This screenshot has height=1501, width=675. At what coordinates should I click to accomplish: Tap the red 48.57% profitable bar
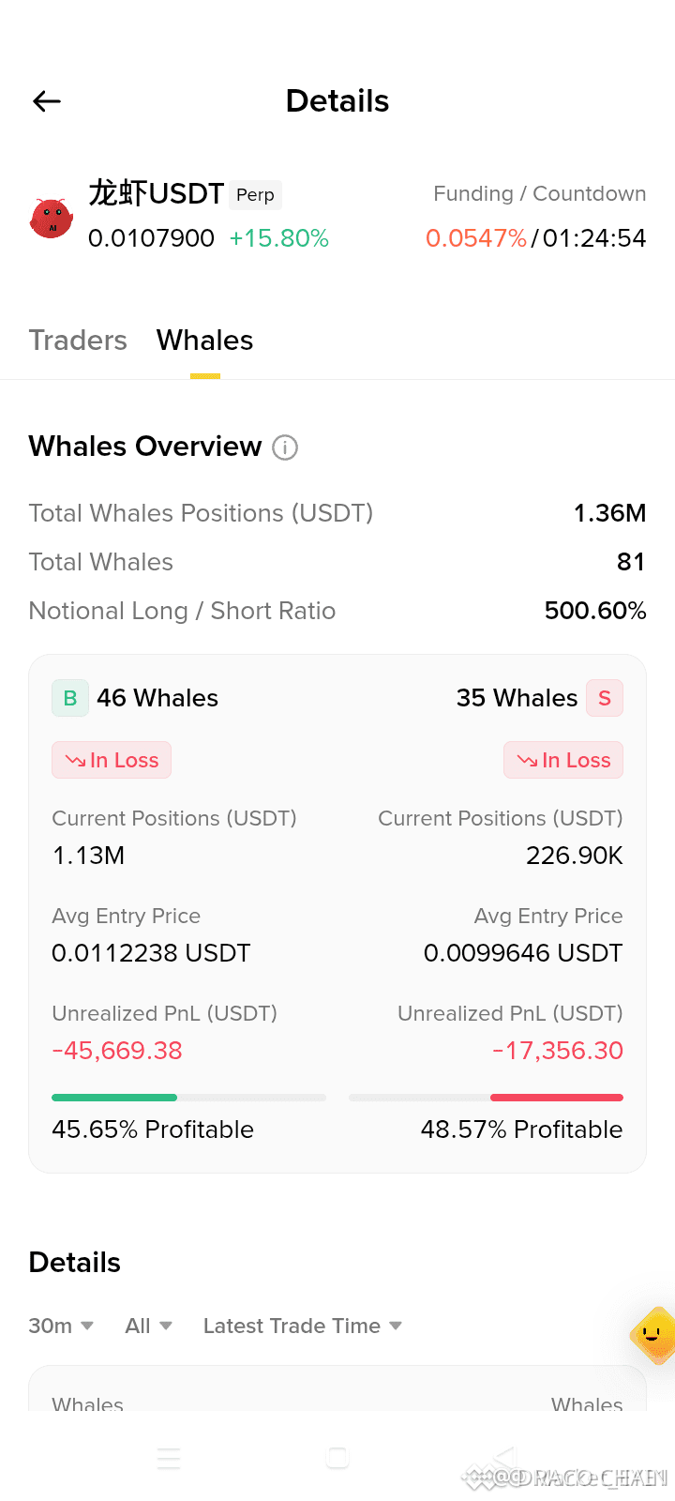pos(557,1098)
